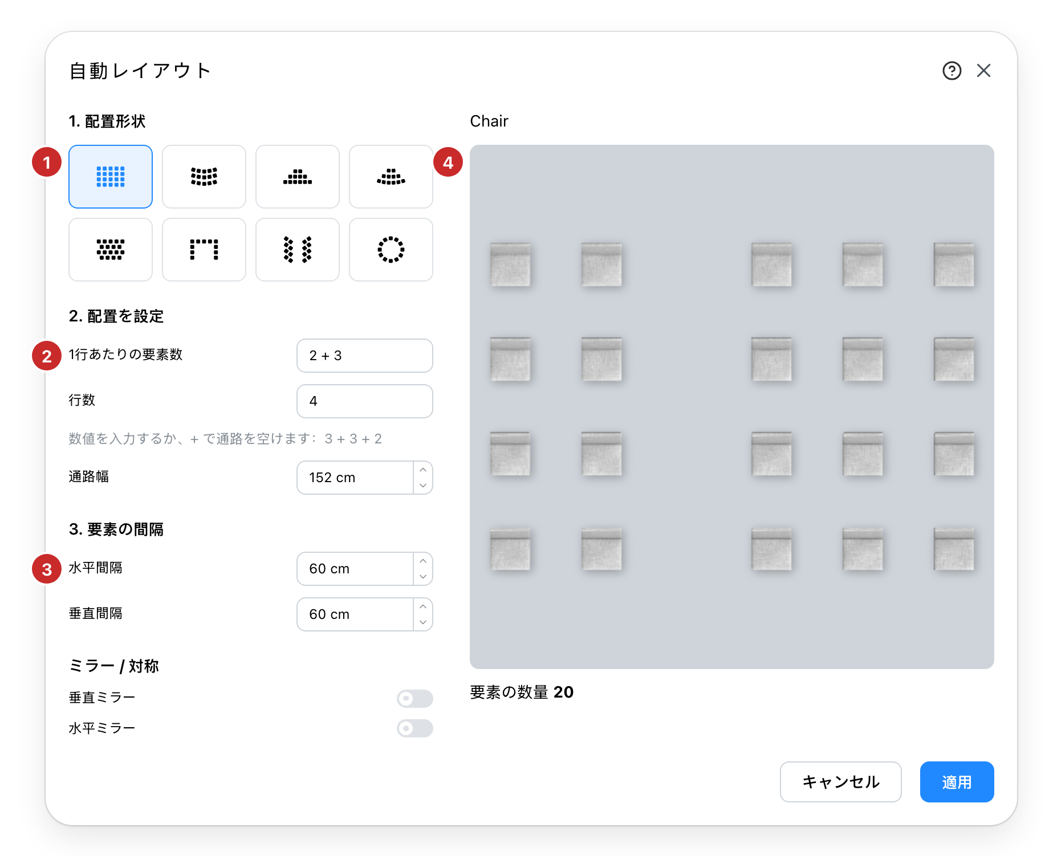Image resolution: width=1049 pixels, height=856 pixels.
Task: Select the rectangular grid layout shape
Action: click(111, 177)
